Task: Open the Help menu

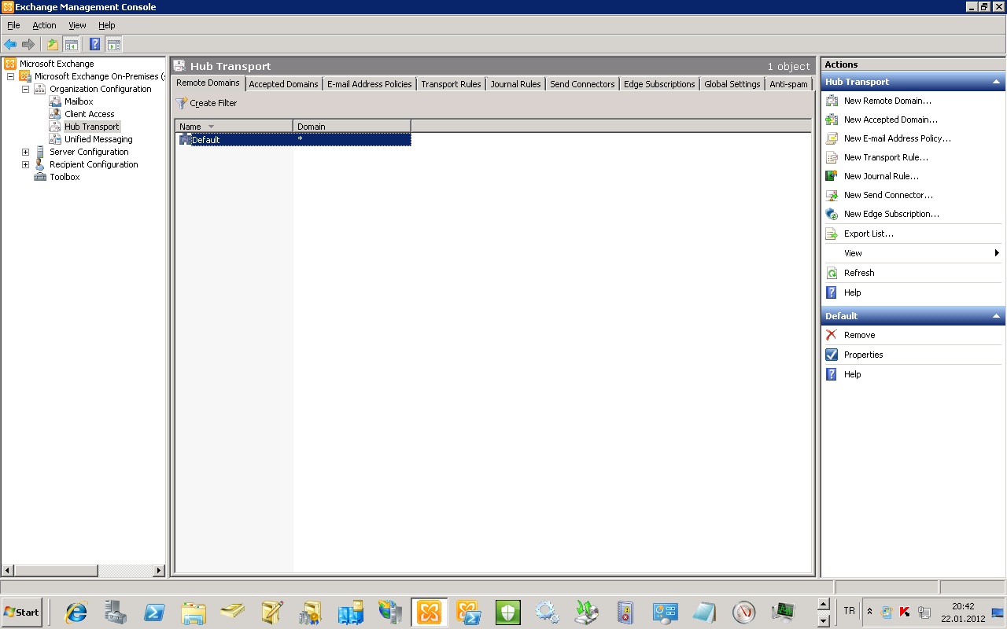Action: [x=107, y=25]
